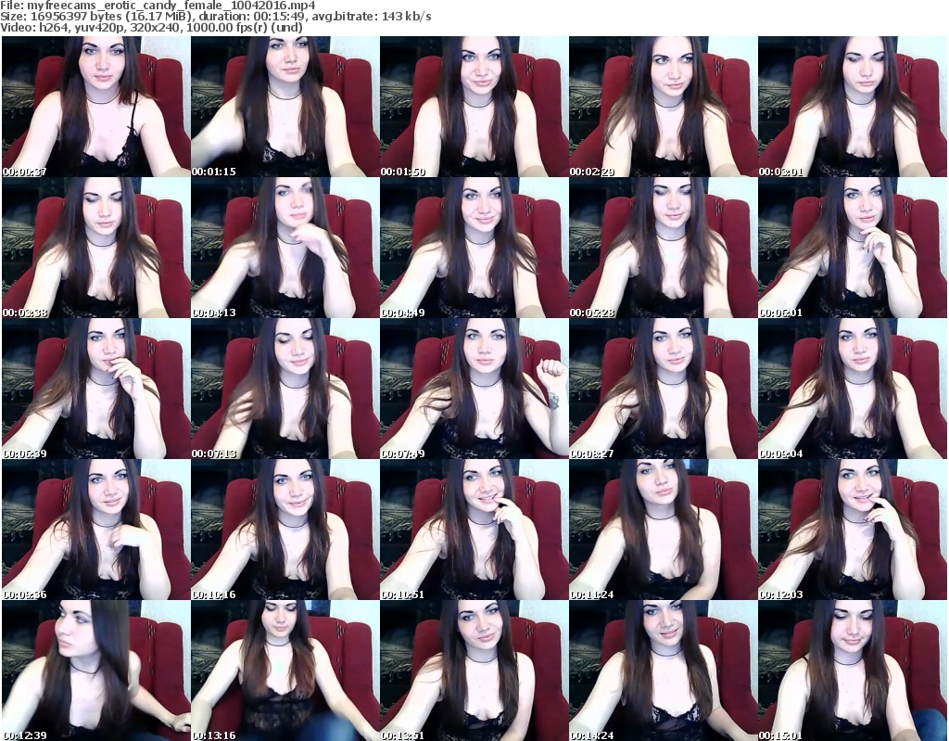Select the thumbnail timestamped 00:13:51
The image size is (949, 741).
click(x=474, y=671)
